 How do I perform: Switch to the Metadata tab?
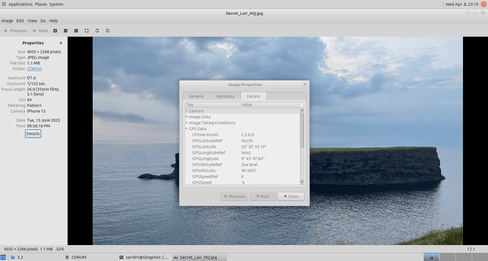coord(225,96)
